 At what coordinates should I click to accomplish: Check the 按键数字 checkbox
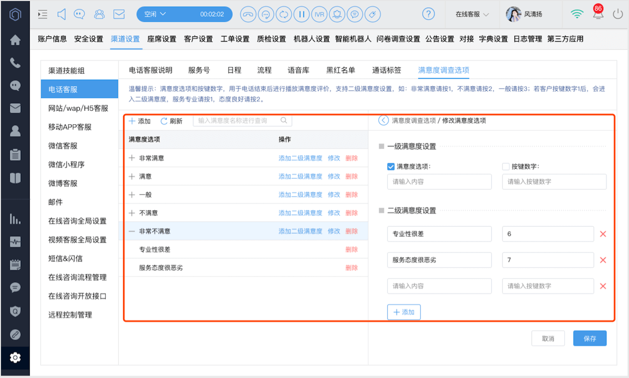505,166
